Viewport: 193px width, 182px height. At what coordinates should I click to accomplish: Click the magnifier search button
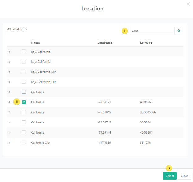(x=179, y=31)
